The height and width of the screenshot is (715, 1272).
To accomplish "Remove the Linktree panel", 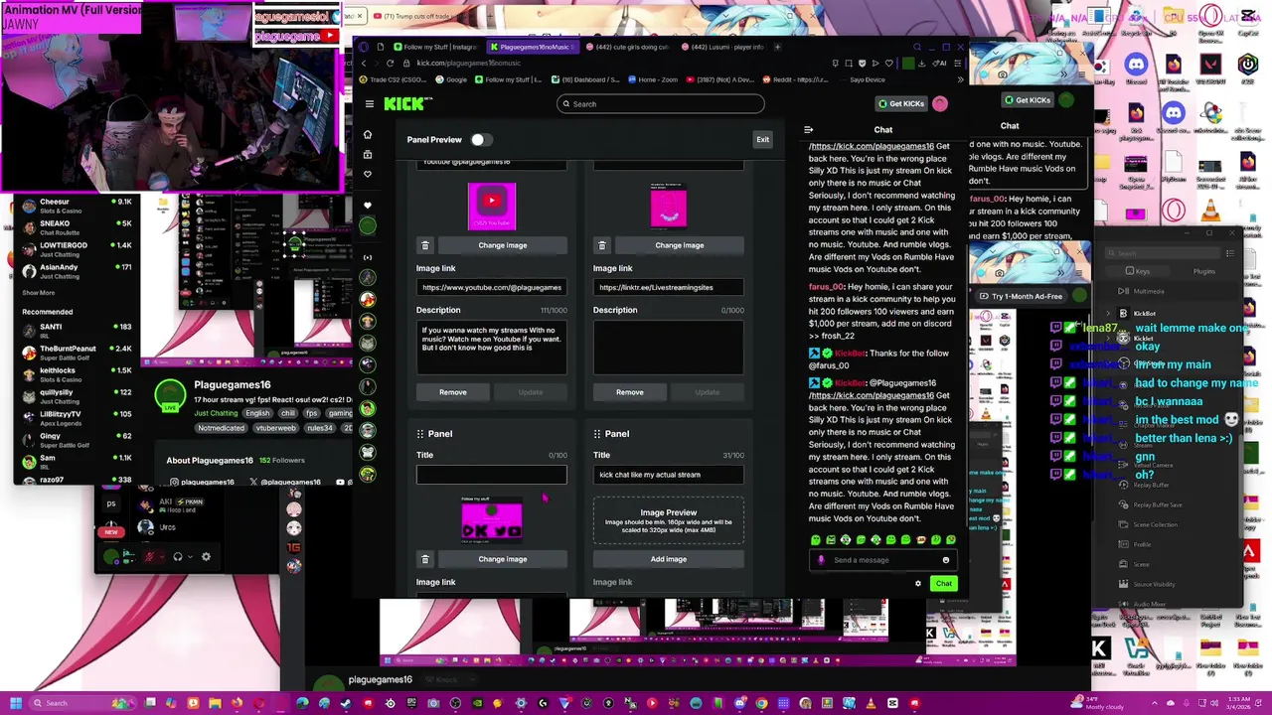I will pos(630,392).
